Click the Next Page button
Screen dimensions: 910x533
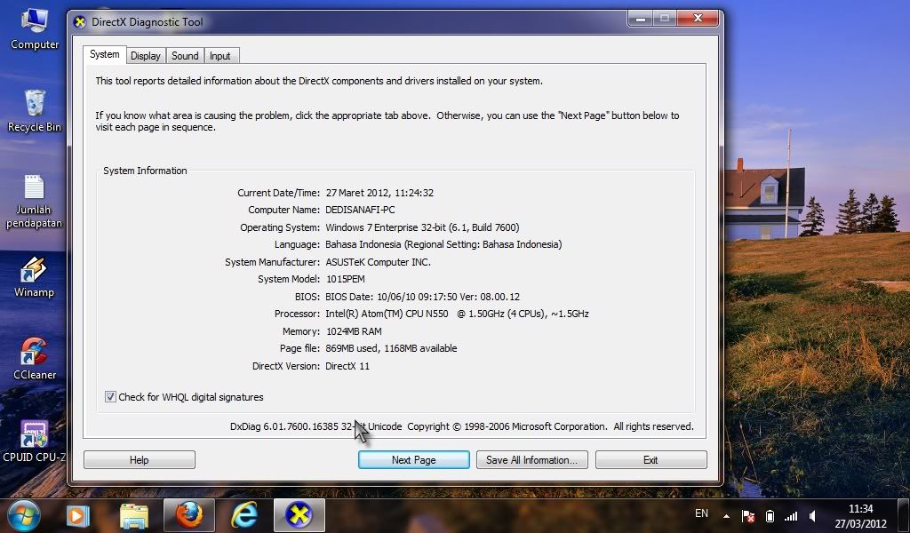tap(414, 460)
